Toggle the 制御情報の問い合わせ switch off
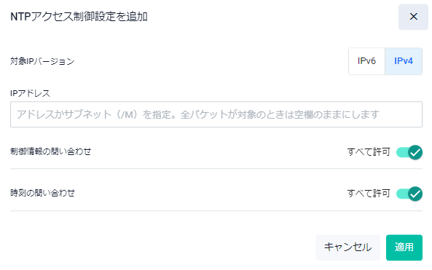 [x=409, y=152]
